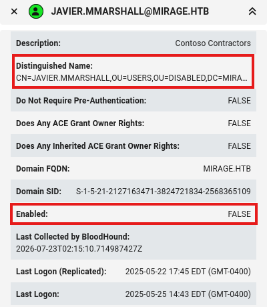
Task: Click the green user node icon
Action: point(36,11)
